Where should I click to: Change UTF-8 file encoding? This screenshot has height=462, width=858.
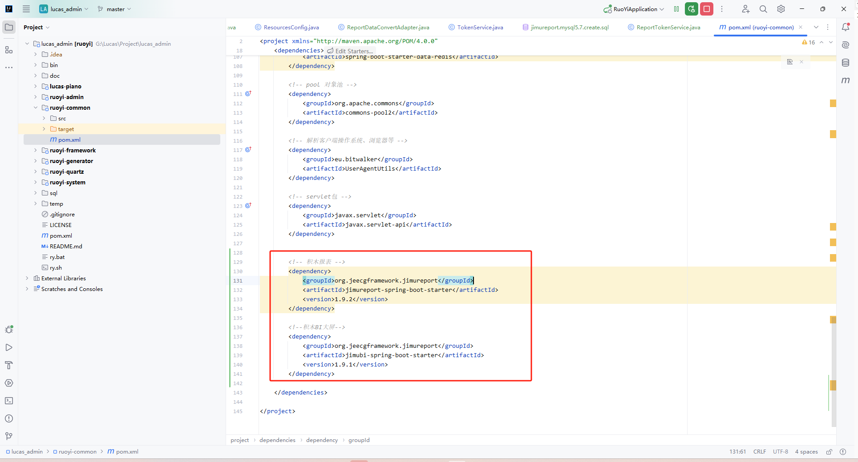(x=781, y=451)
